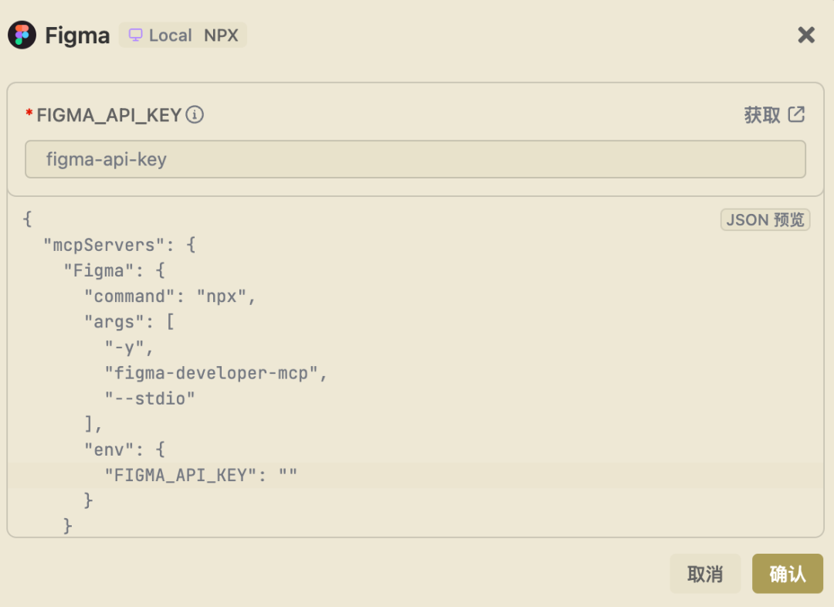This screenshot has height=607, width=834.
Task: Click the "-y" argument line
Action: (129, 348)
